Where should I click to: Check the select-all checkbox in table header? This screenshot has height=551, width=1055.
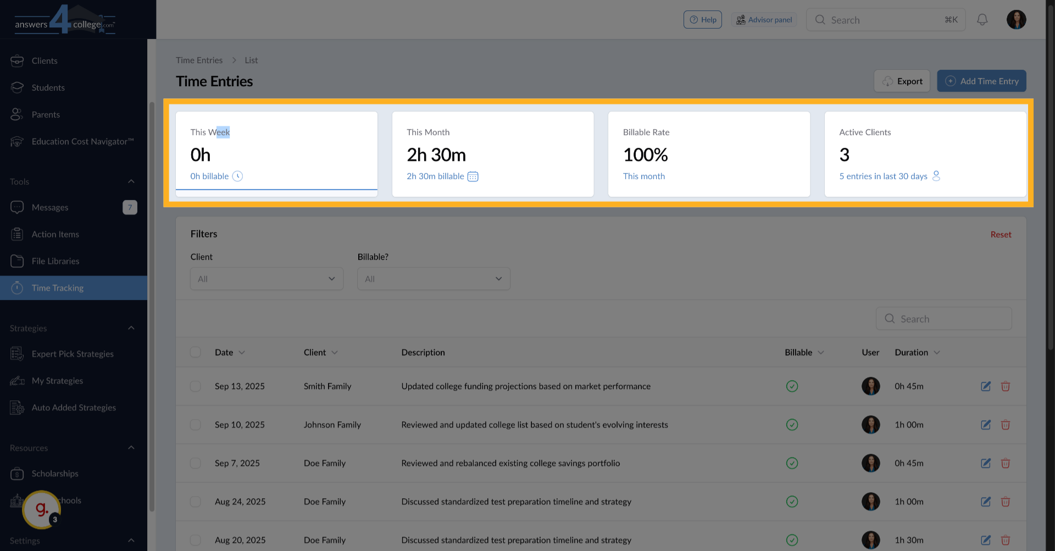195,352
